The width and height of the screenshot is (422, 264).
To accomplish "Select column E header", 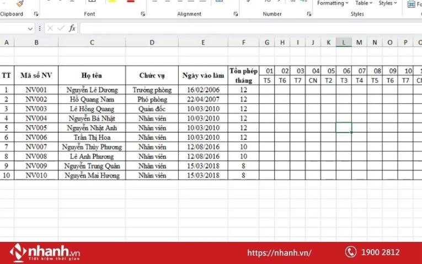I will 203,43.
